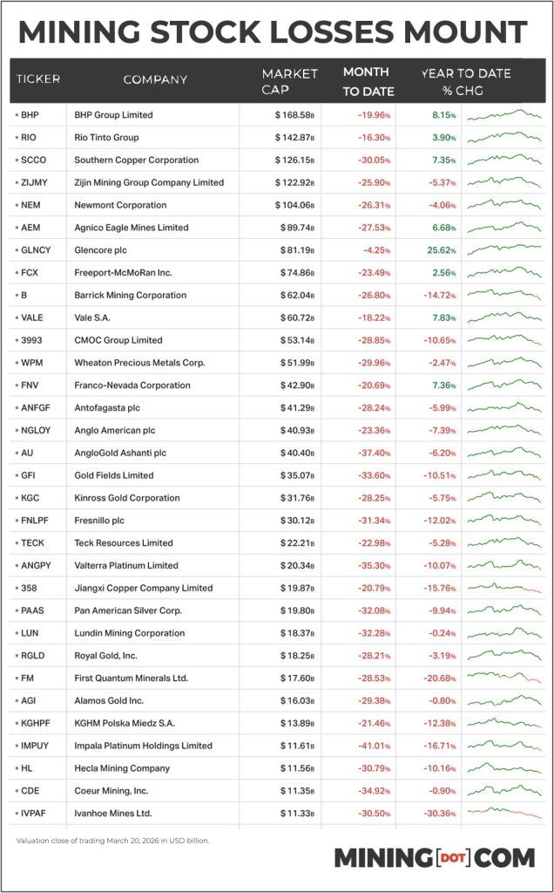Click the MINING[DOT]COM logo

(434, 857)
